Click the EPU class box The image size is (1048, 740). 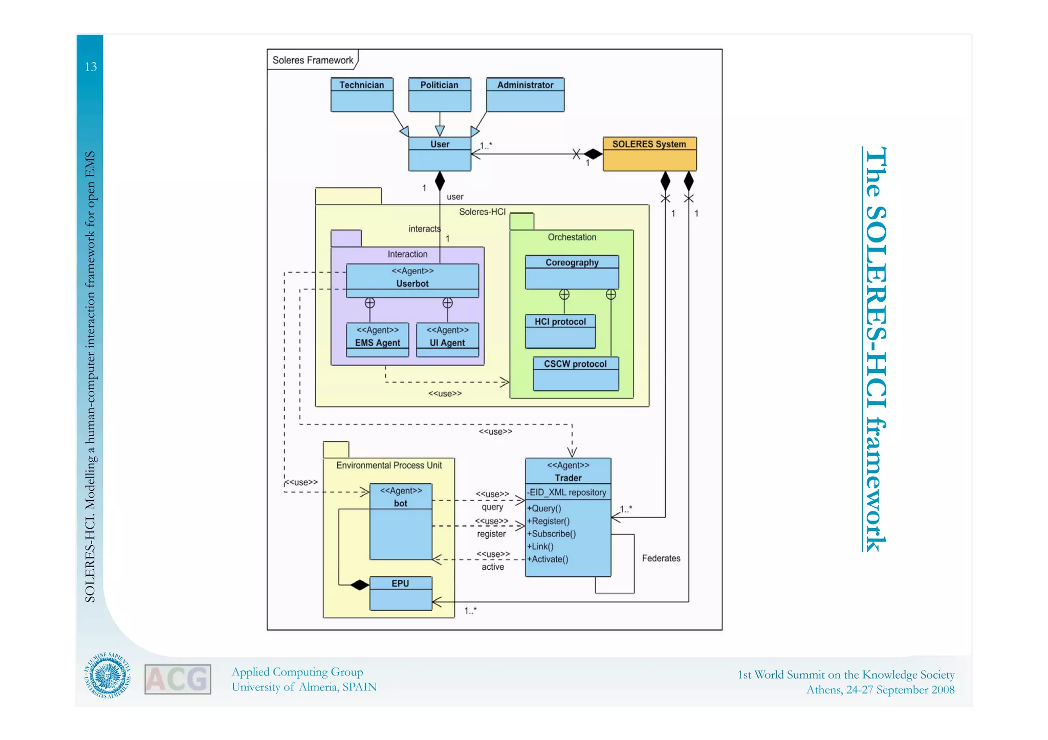click(400, 593)
